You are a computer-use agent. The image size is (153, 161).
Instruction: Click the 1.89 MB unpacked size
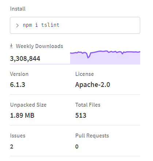click(x=22, y=116)
